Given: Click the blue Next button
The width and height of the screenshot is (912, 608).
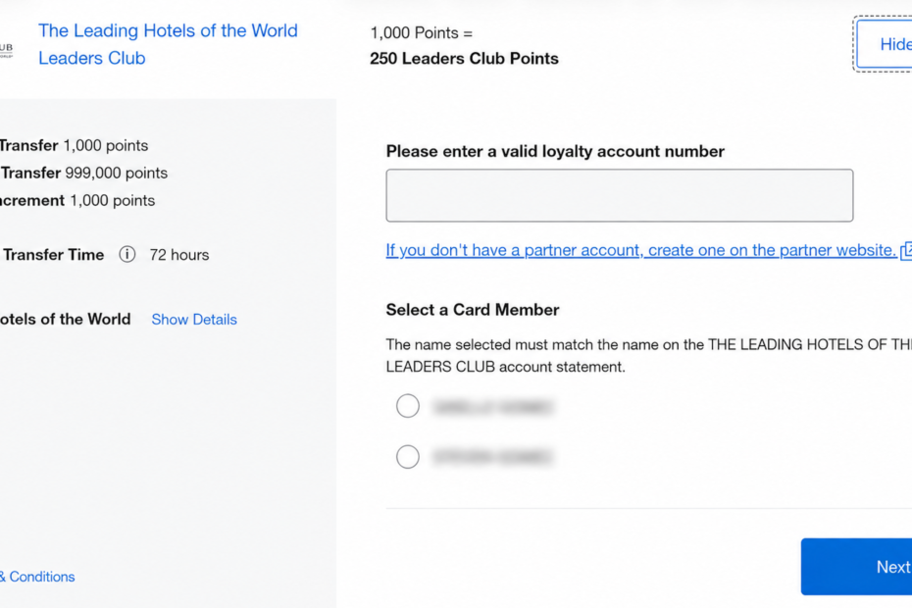Looking at the screenshot, I should (x=856, y=567).
